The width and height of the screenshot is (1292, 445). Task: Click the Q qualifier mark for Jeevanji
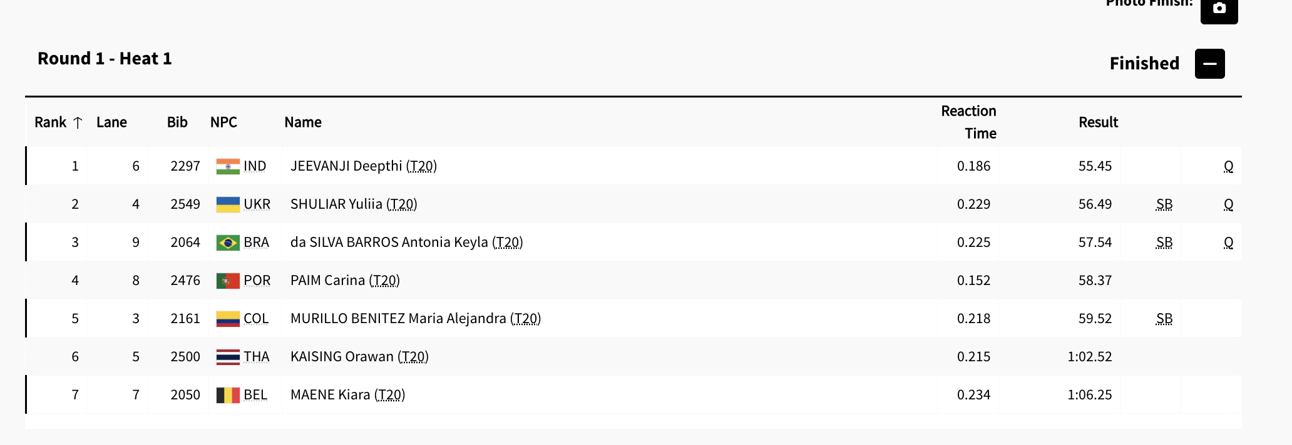(1228, 166)
